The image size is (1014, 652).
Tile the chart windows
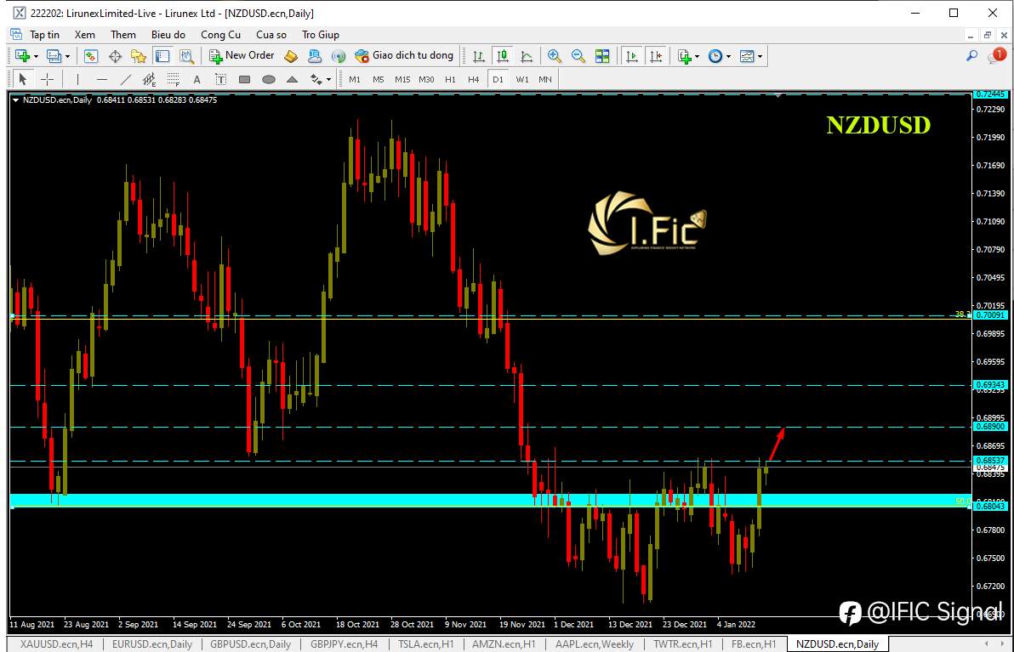pyautogui.click(x=602, y=56)
